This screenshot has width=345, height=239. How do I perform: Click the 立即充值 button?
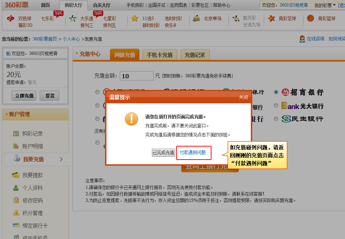point(24,96)
